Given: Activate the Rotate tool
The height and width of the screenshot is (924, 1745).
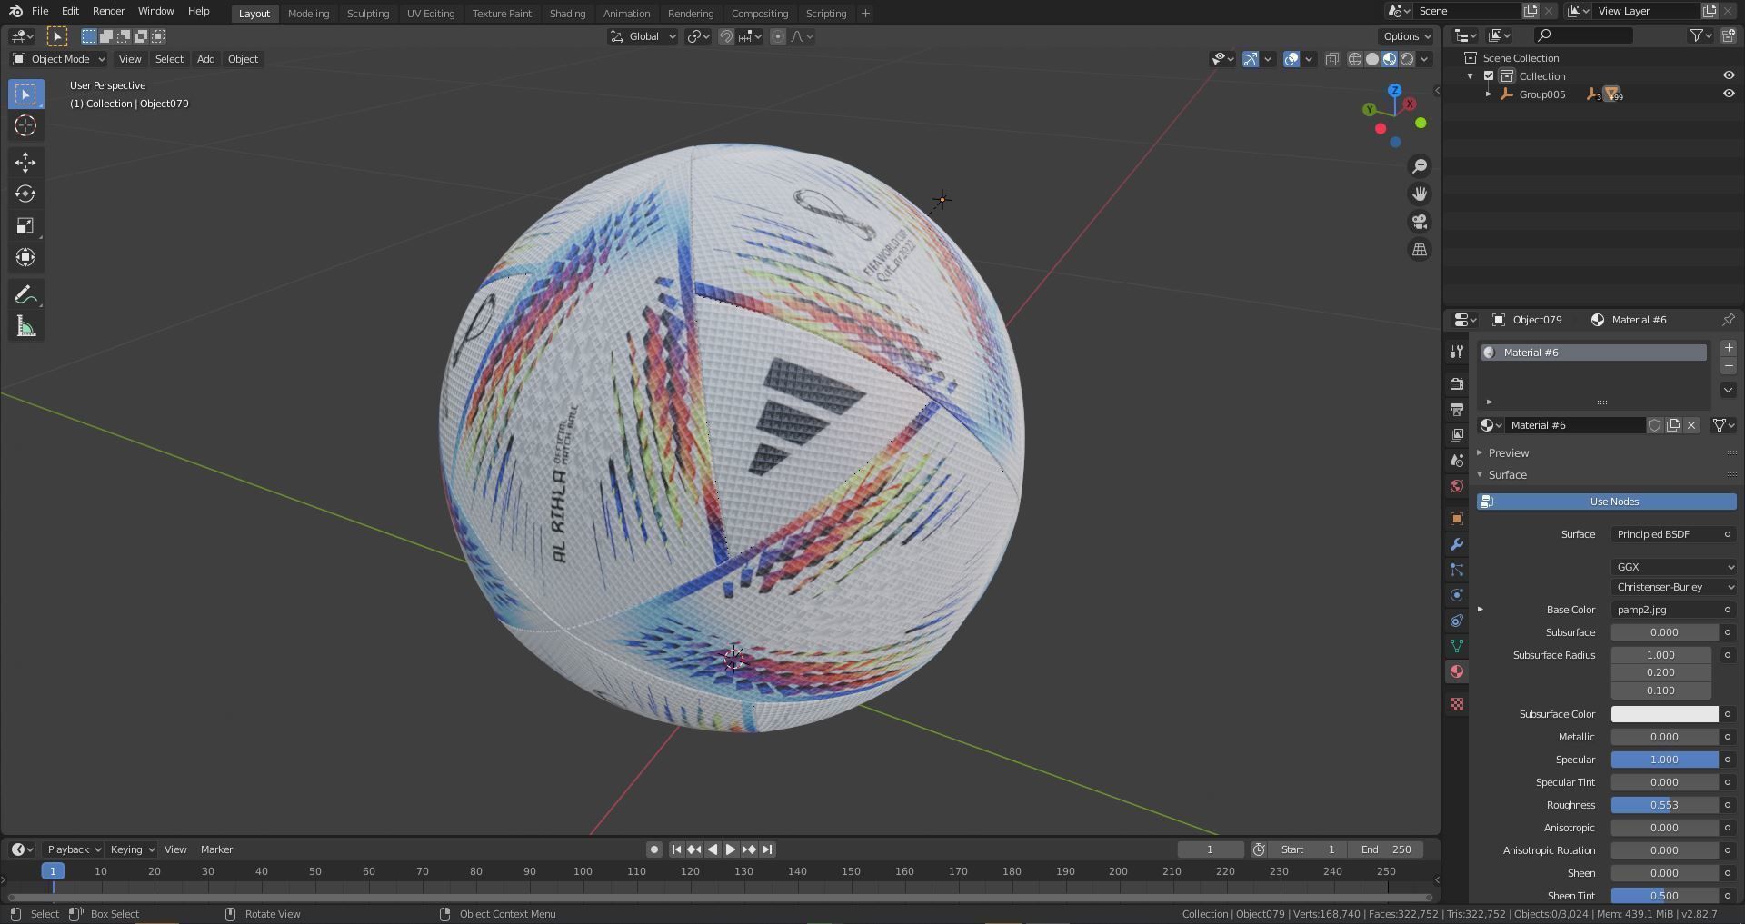Looking at the screenshot, I should click(x=25, y=194).
